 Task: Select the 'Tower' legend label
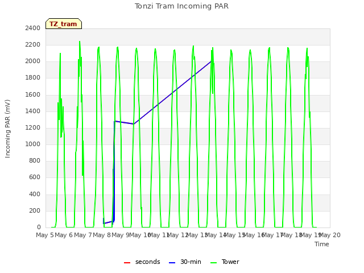[x=230, y=262]
